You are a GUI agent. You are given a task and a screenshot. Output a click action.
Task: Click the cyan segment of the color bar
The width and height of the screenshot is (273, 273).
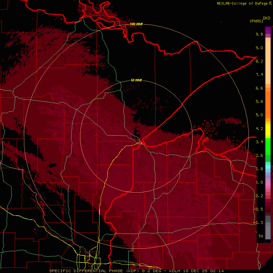coord(268,167)
